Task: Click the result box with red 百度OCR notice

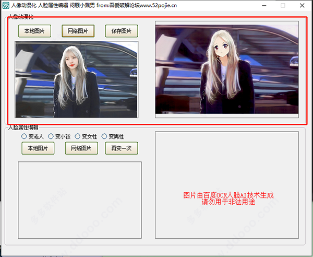Action: pos(227,185)
